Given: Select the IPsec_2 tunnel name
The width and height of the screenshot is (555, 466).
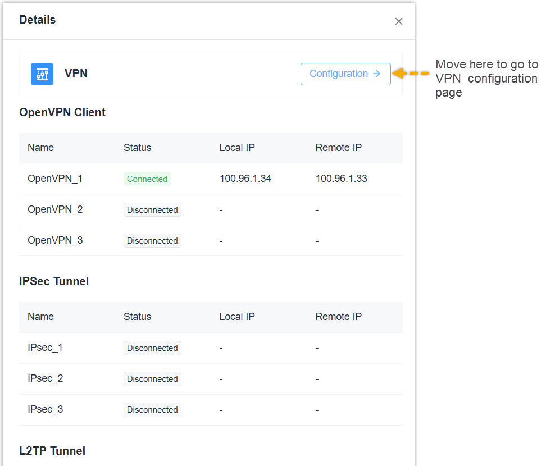Looking at the screenshot, I should (x=46, y=378).
